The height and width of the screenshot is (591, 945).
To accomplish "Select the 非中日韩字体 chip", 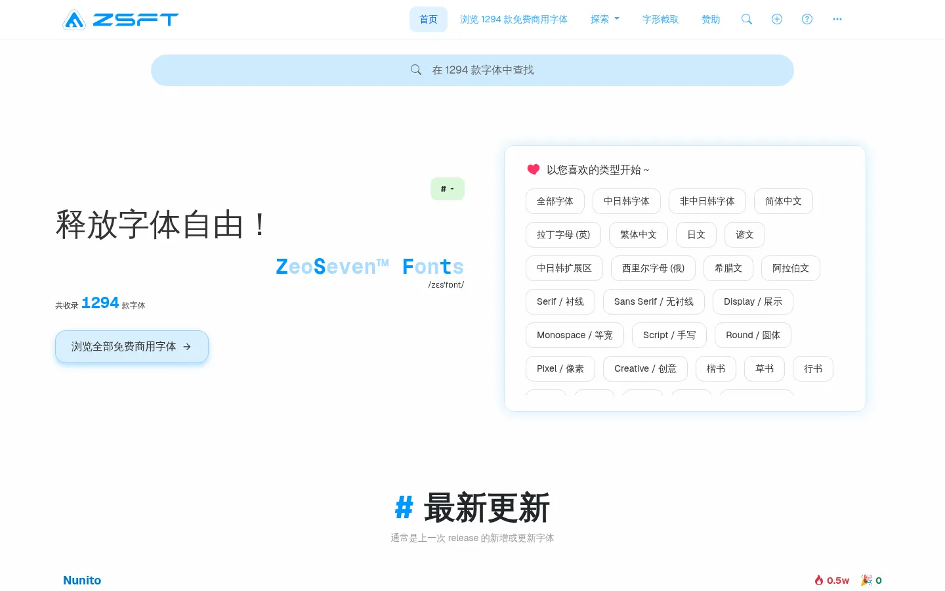I will [x=707, y=201].
